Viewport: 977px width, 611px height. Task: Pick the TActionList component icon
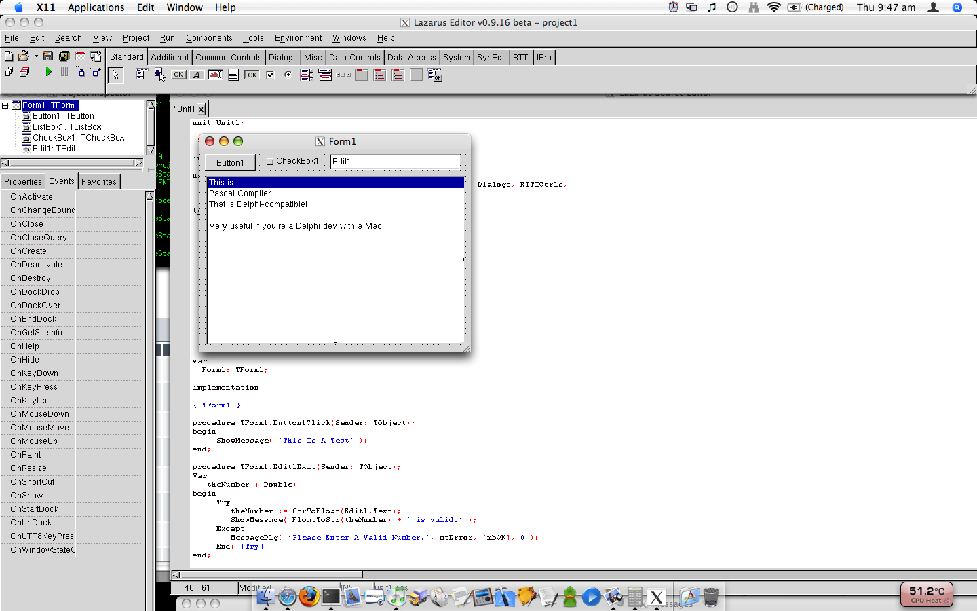[435, 75]
